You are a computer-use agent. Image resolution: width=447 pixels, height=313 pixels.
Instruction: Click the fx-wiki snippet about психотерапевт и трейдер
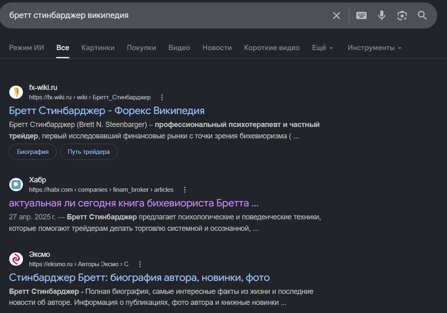coord(164,130)
